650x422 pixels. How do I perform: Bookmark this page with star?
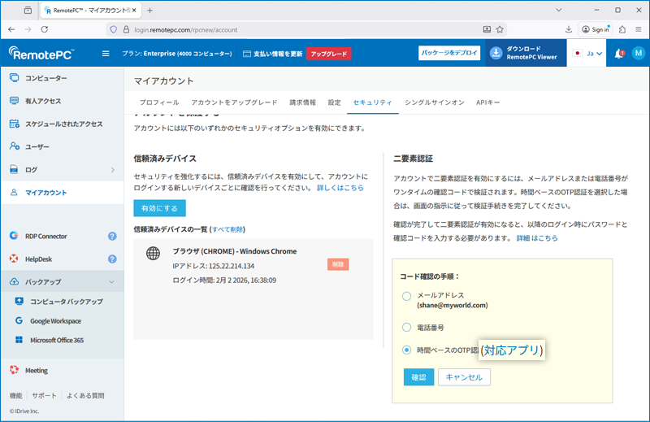tap(500, 29)
